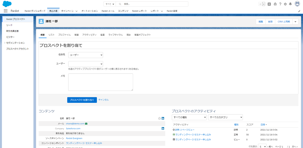Screen dimensions: 303x148
Task: Open the Pardot Evergreen campaign link
Action: 74,138
